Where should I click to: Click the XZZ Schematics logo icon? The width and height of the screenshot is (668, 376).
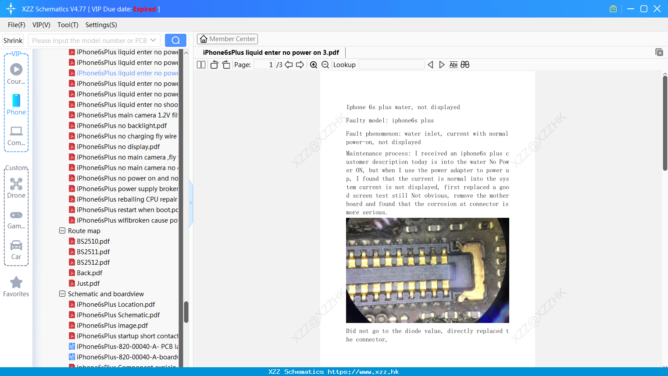coord(11,9)
